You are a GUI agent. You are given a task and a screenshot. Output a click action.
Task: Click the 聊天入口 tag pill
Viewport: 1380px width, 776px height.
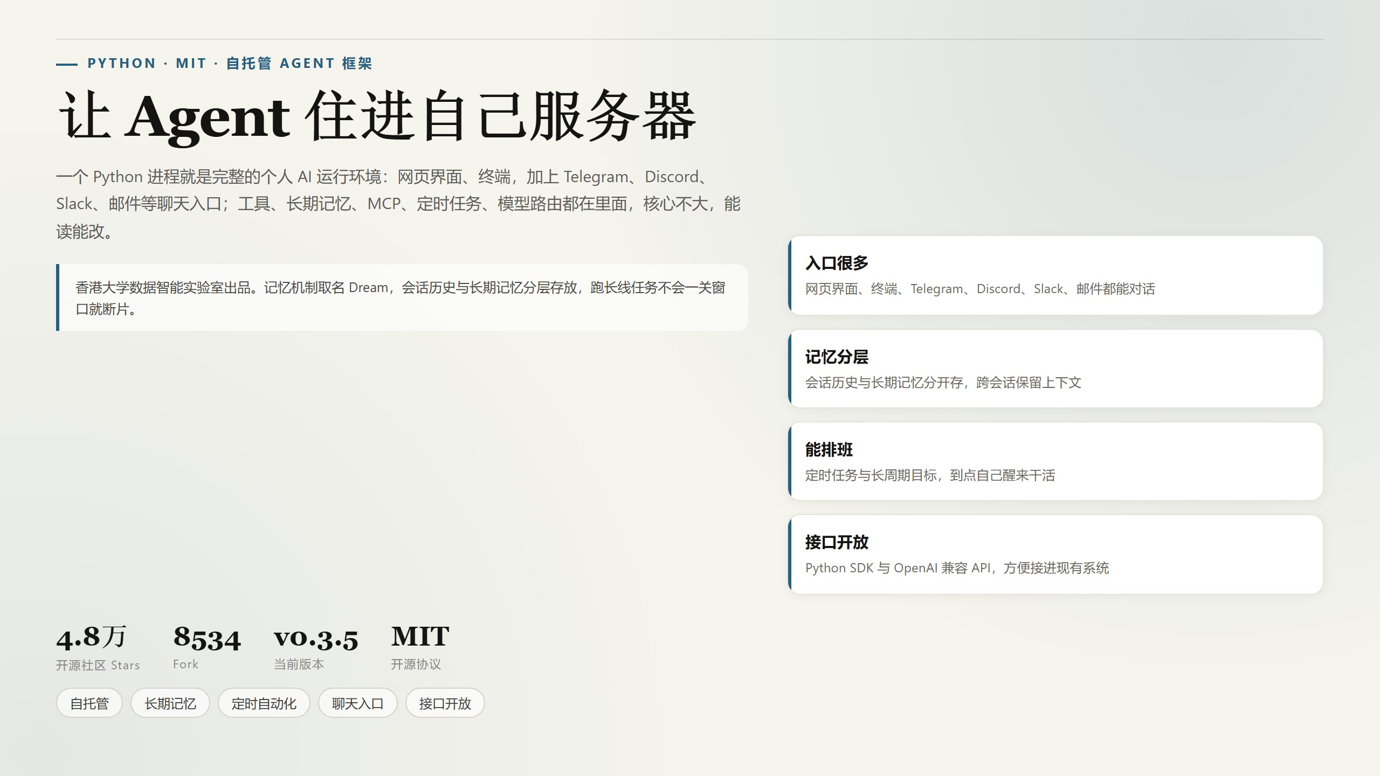click(358, 703)
